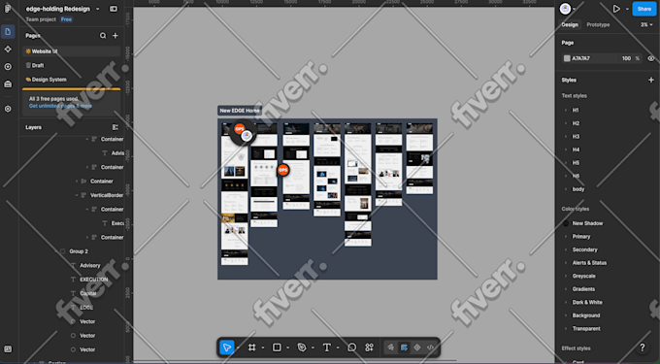Select the Comment tool

(x=352, y=347)
